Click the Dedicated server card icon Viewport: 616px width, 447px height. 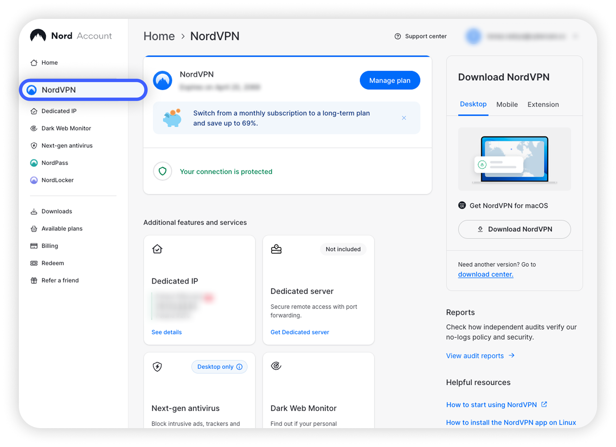(276, 249)
